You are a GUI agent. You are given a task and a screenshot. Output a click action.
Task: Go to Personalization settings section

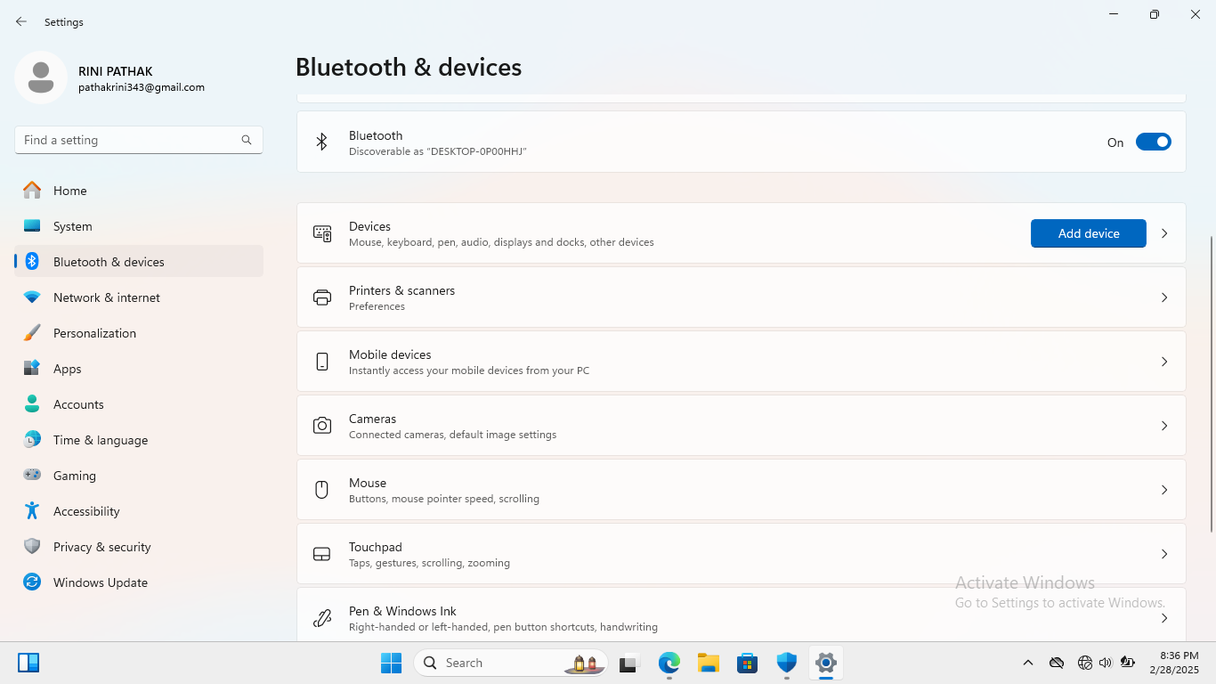[x=94, y=333]
